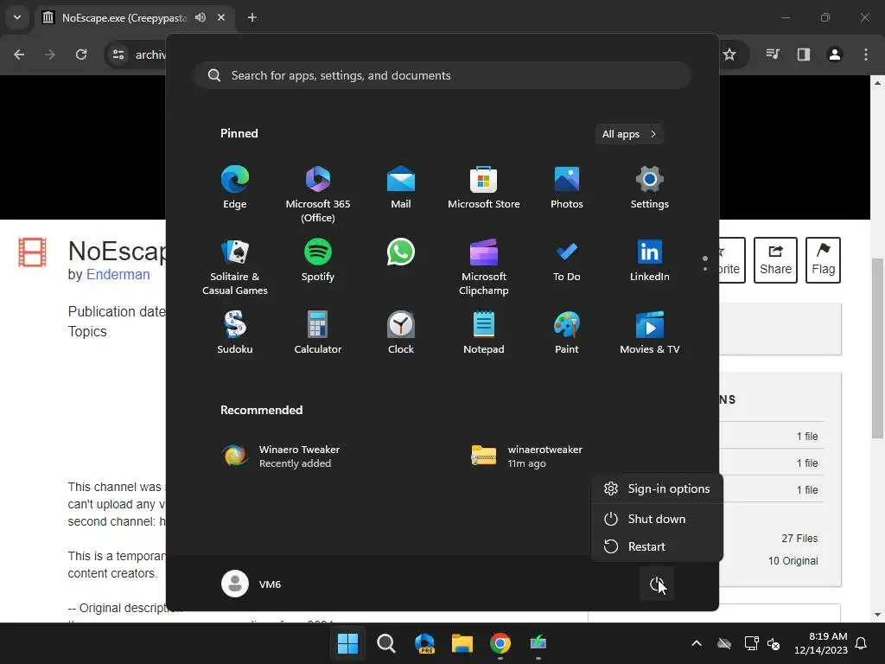Go to next pinned apps page
This screenshot has height=664, width=885.
tap(705, 269)
